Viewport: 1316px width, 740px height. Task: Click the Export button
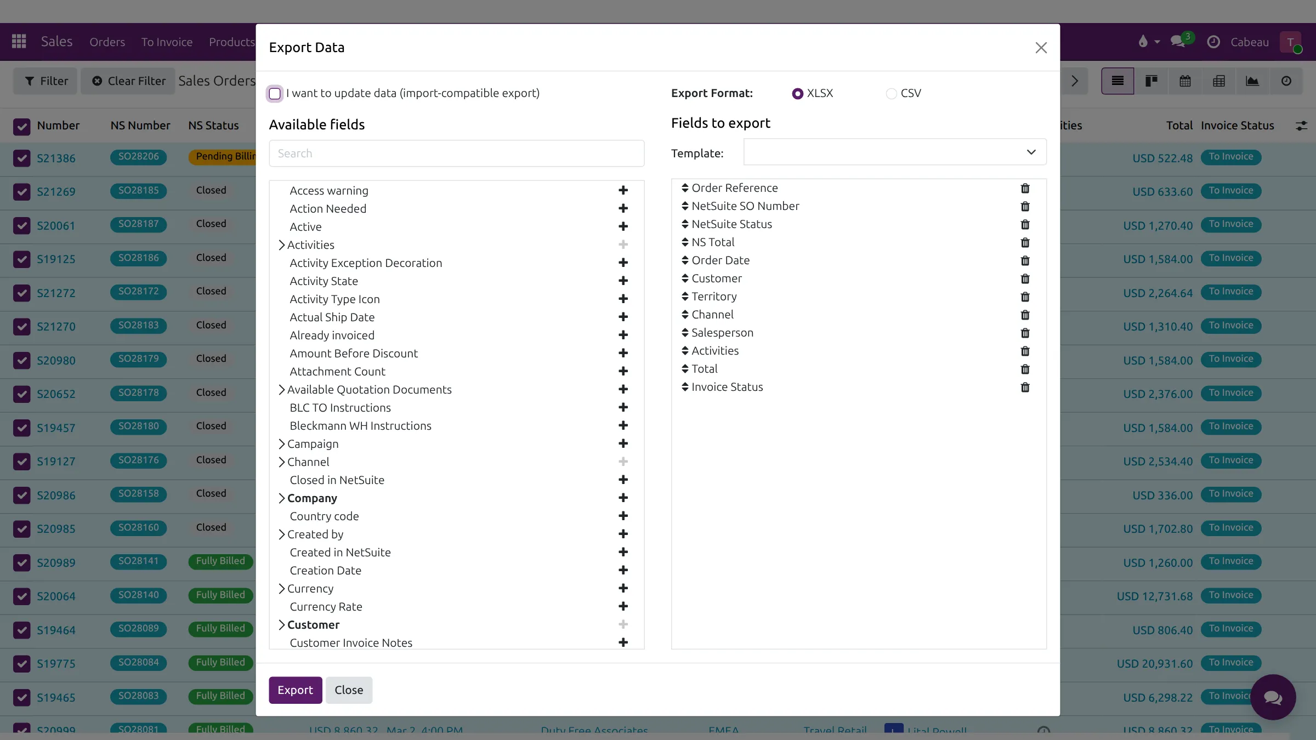click(x=295, y=690)
